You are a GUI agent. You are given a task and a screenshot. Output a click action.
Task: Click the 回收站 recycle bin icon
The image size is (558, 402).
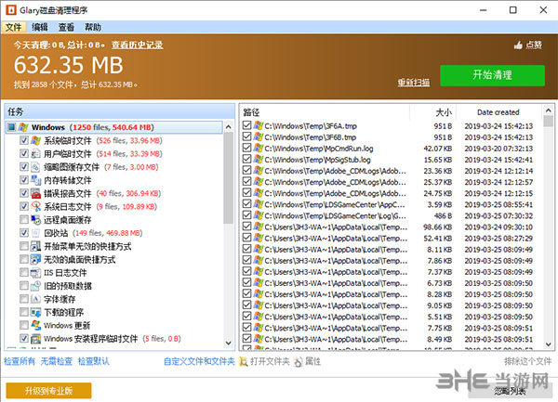[x=35, y=233]
